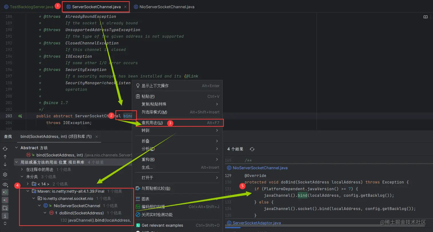433x232 pixels.
Task: Click the ServerSocketAdaptor.java preview header icon
Action: pyautogui.click(x=229, y=223)
